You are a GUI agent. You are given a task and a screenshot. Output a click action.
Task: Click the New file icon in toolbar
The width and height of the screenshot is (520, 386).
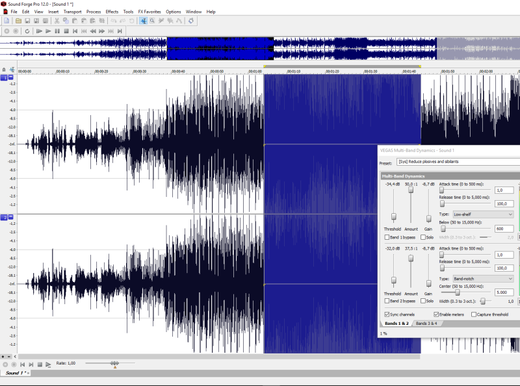click(x=6, y=21)
